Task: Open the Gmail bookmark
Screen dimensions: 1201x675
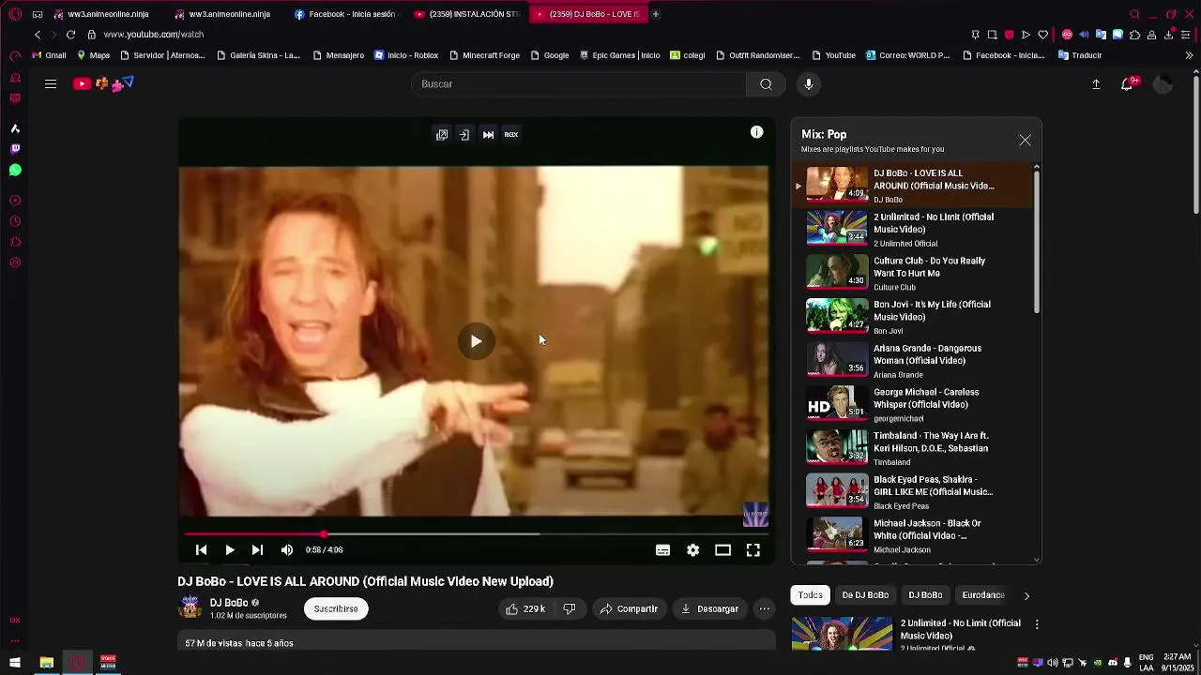Action: pos(49,55)
